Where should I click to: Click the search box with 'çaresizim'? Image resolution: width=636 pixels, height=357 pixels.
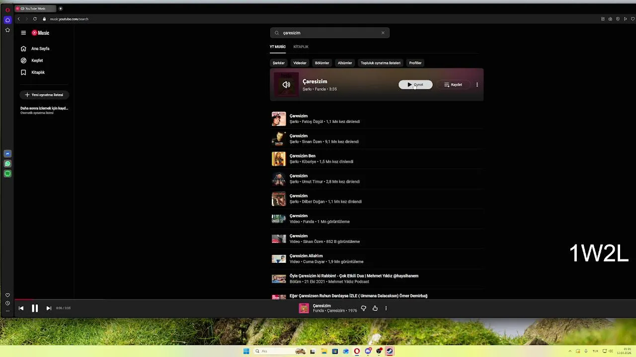click(x=330, y=33)
